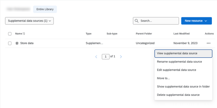Click the magnifier icon in search box
This screenshot has width=217, height=108.
pyautogui.click(x=137, y=21)
